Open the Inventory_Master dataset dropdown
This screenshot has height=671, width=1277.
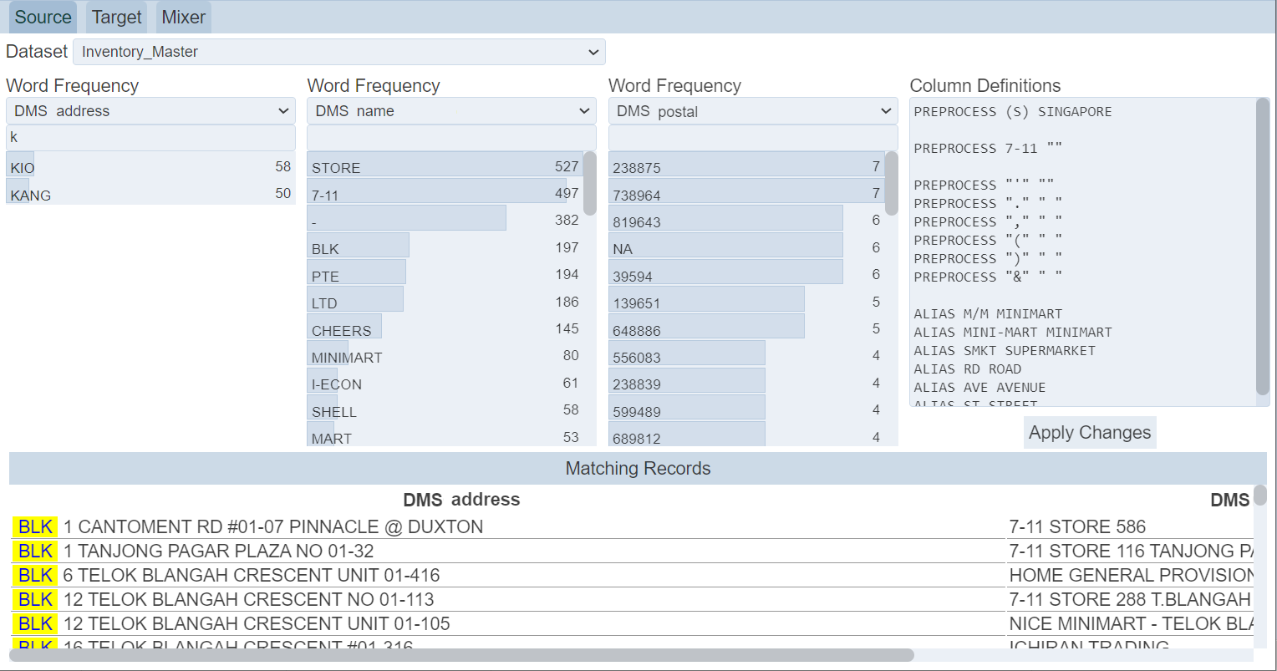pyautogui.click(x=338, y=52)
